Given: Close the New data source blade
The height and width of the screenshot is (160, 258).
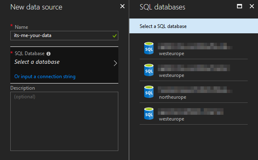Looking at the screenshot, I should (122, 6).
